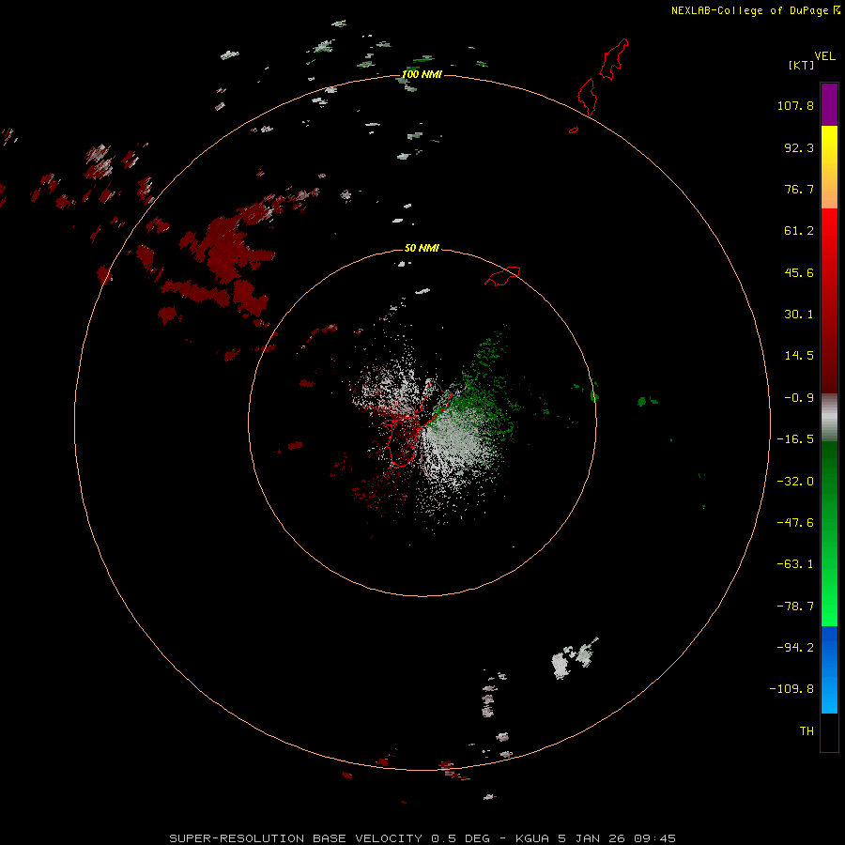Click the NEXLAB-College of DuPage watermark text
This screenshot has height=845, width=845.
pos(755,10)
